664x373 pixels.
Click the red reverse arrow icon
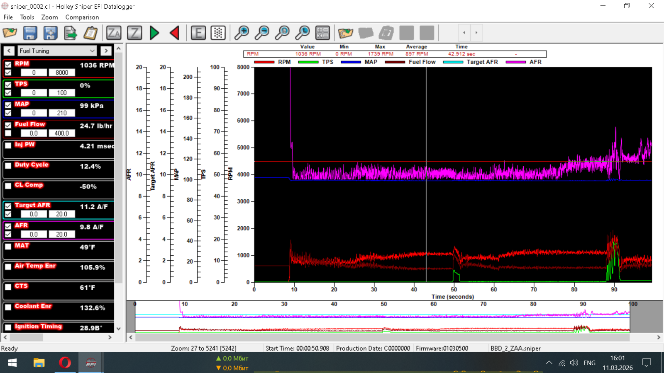[175, 33]
